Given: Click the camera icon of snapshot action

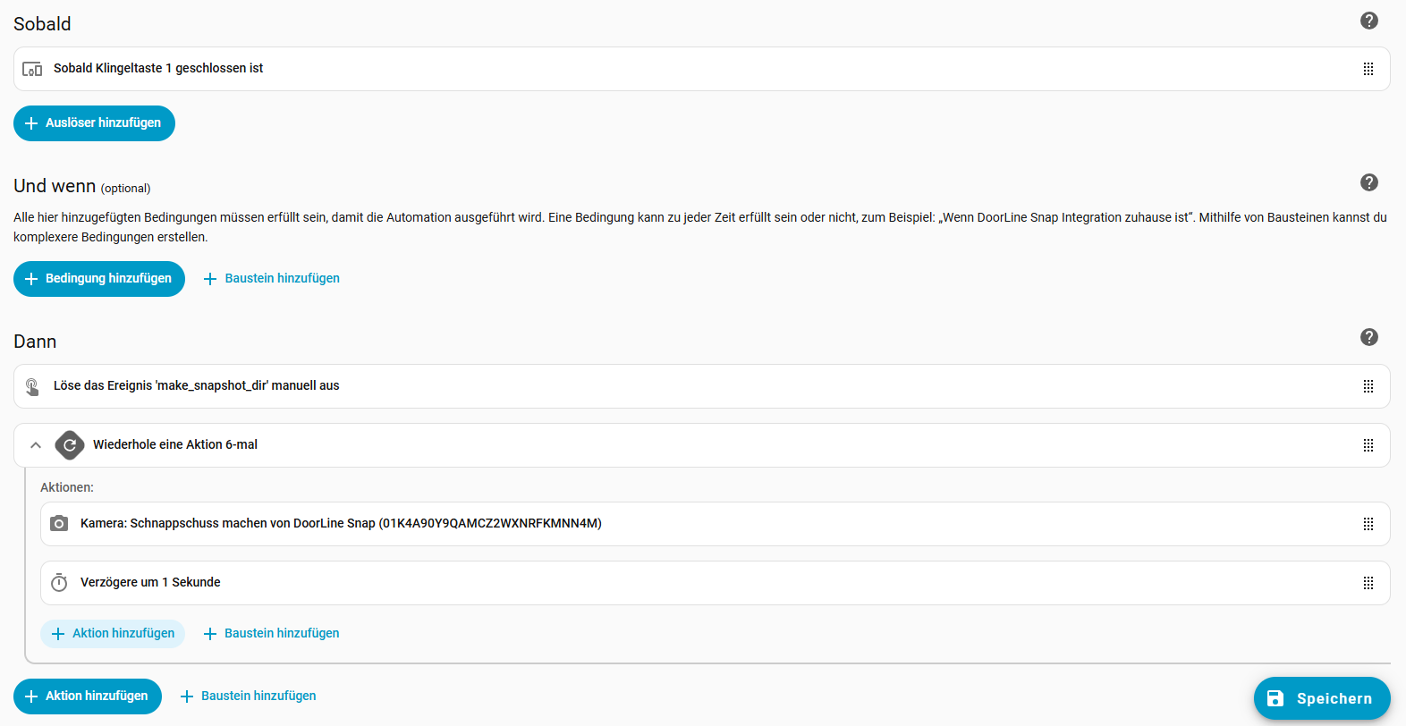Looking at the screenshot, I should (59, 524).
